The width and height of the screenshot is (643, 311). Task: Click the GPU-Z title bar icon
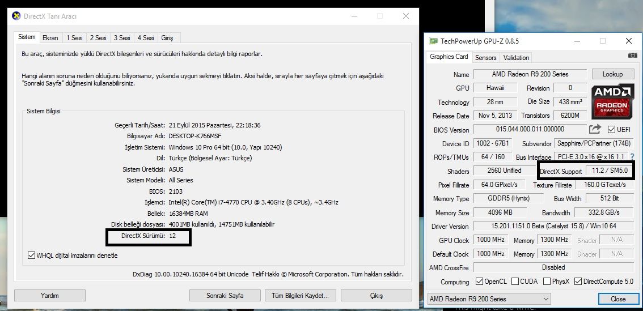(x=433, y=41)
